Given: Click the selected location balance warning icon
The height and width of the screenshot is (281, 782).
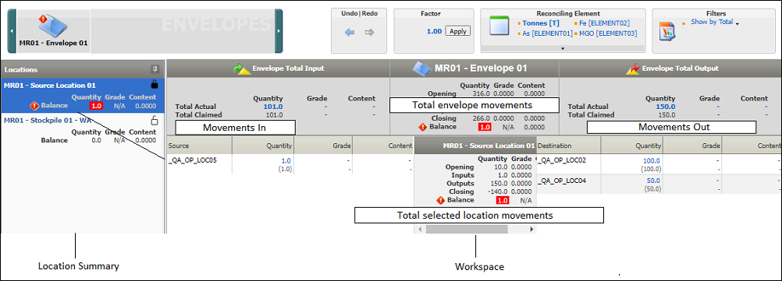Looking at the screenshot, I should (441, 200).
